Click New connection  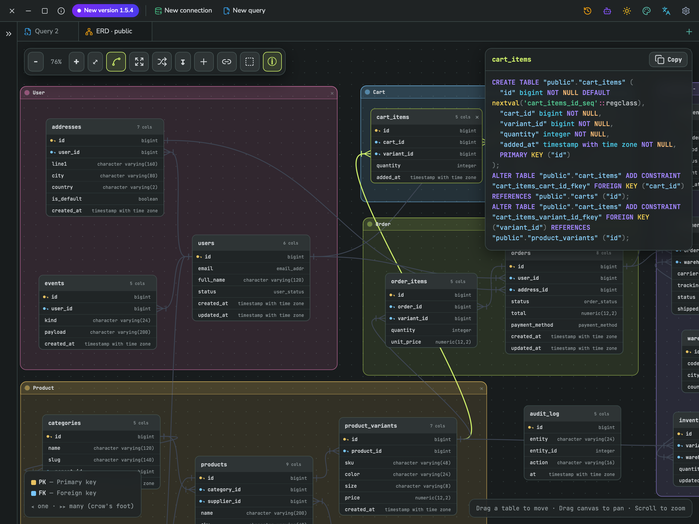[183, 10]
